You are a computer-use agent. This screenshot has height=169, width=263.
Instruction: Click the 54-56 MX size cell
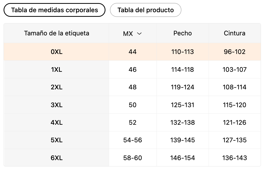133,140
